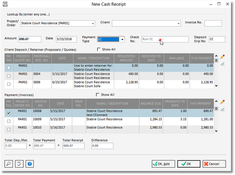Click NAME / DESCRIPTION header in deposit grid
This screenshot has height=175, width=235.
94,58
